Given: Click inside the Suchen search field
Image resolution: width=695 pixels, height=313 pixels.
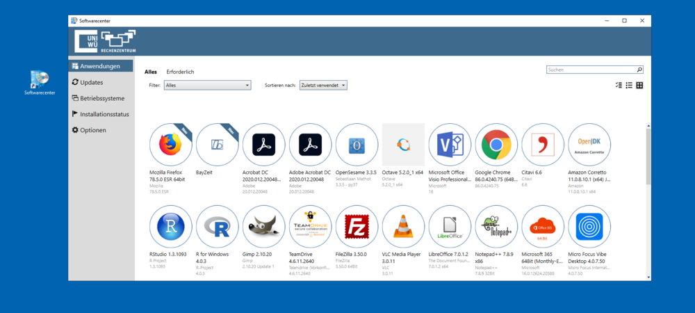Looking at the screenshot, I should pos(591,70).
